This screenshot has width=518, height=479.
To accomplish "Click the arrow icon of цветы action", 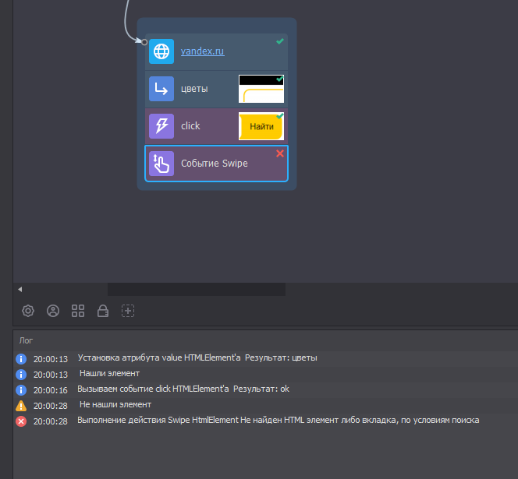I will click(161, 89).
